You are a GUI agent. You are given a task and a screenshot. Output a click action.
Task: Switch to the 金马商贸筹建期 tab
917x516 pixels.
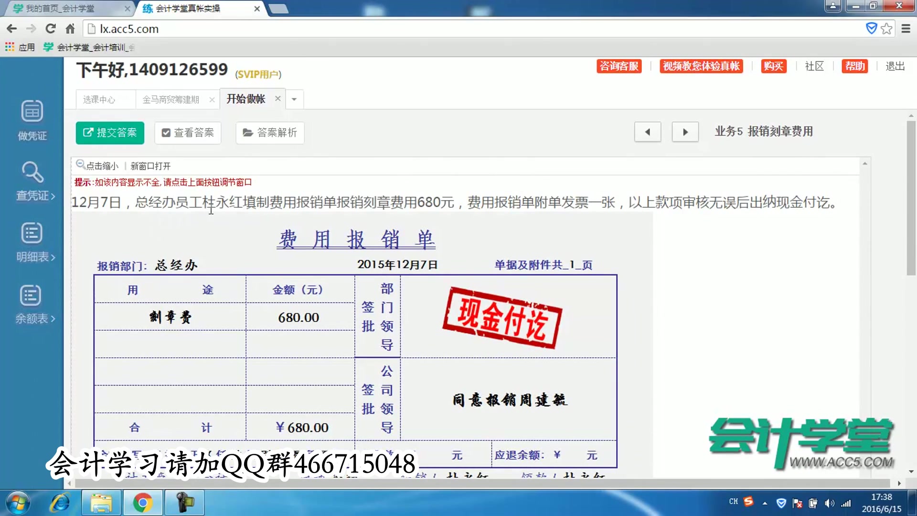(171, 99)
